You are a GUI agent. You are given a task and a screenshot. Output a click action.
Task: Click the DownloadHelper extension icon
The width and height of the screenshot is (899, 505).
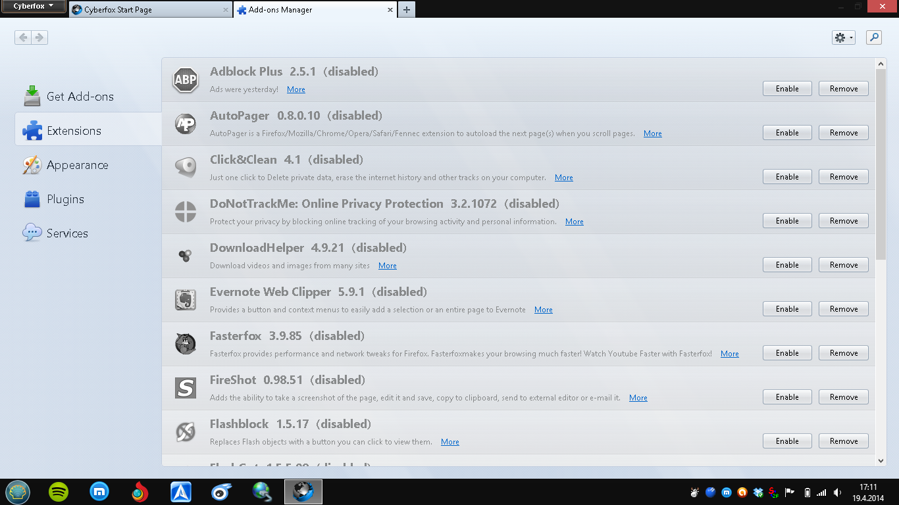pos(185,256)
